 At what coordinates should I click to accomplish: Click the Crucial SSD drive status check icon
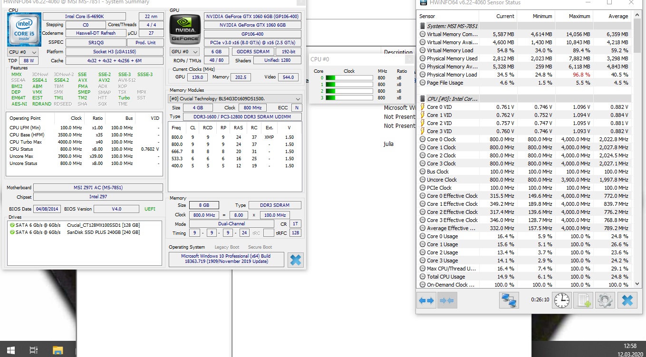coord(12,225)
